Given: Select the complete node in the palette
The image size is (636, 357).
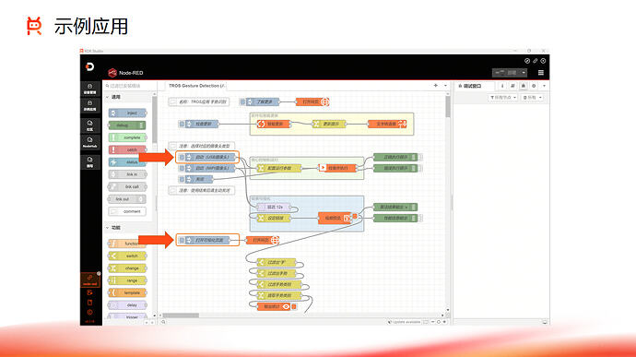Looking at the screenshot, I should [127, 137].
